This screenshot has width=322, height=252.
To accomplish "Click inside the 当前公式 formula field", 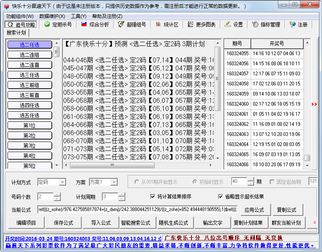I will [137, 210].
